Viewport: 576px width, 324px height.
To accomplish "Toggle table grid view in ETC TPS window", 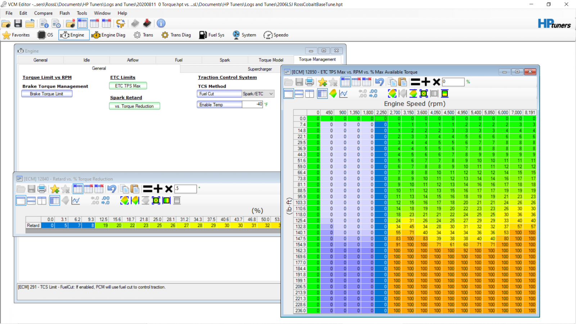I will click(322, 94).
